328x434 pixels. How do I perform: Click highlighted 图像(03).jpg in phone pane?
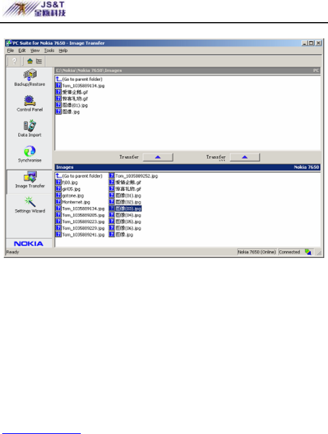pos(125,209)
